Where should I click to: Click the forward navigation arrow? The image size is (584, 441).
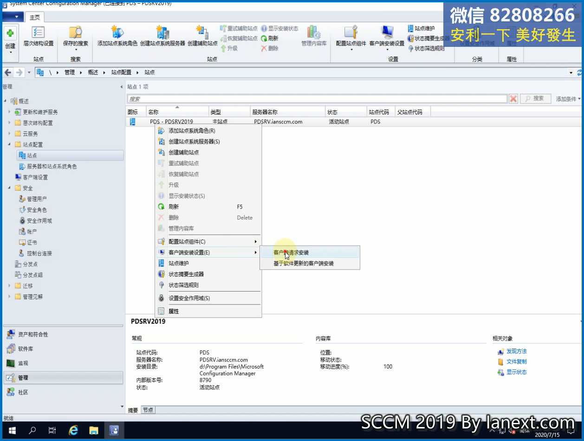pos(19,72)
